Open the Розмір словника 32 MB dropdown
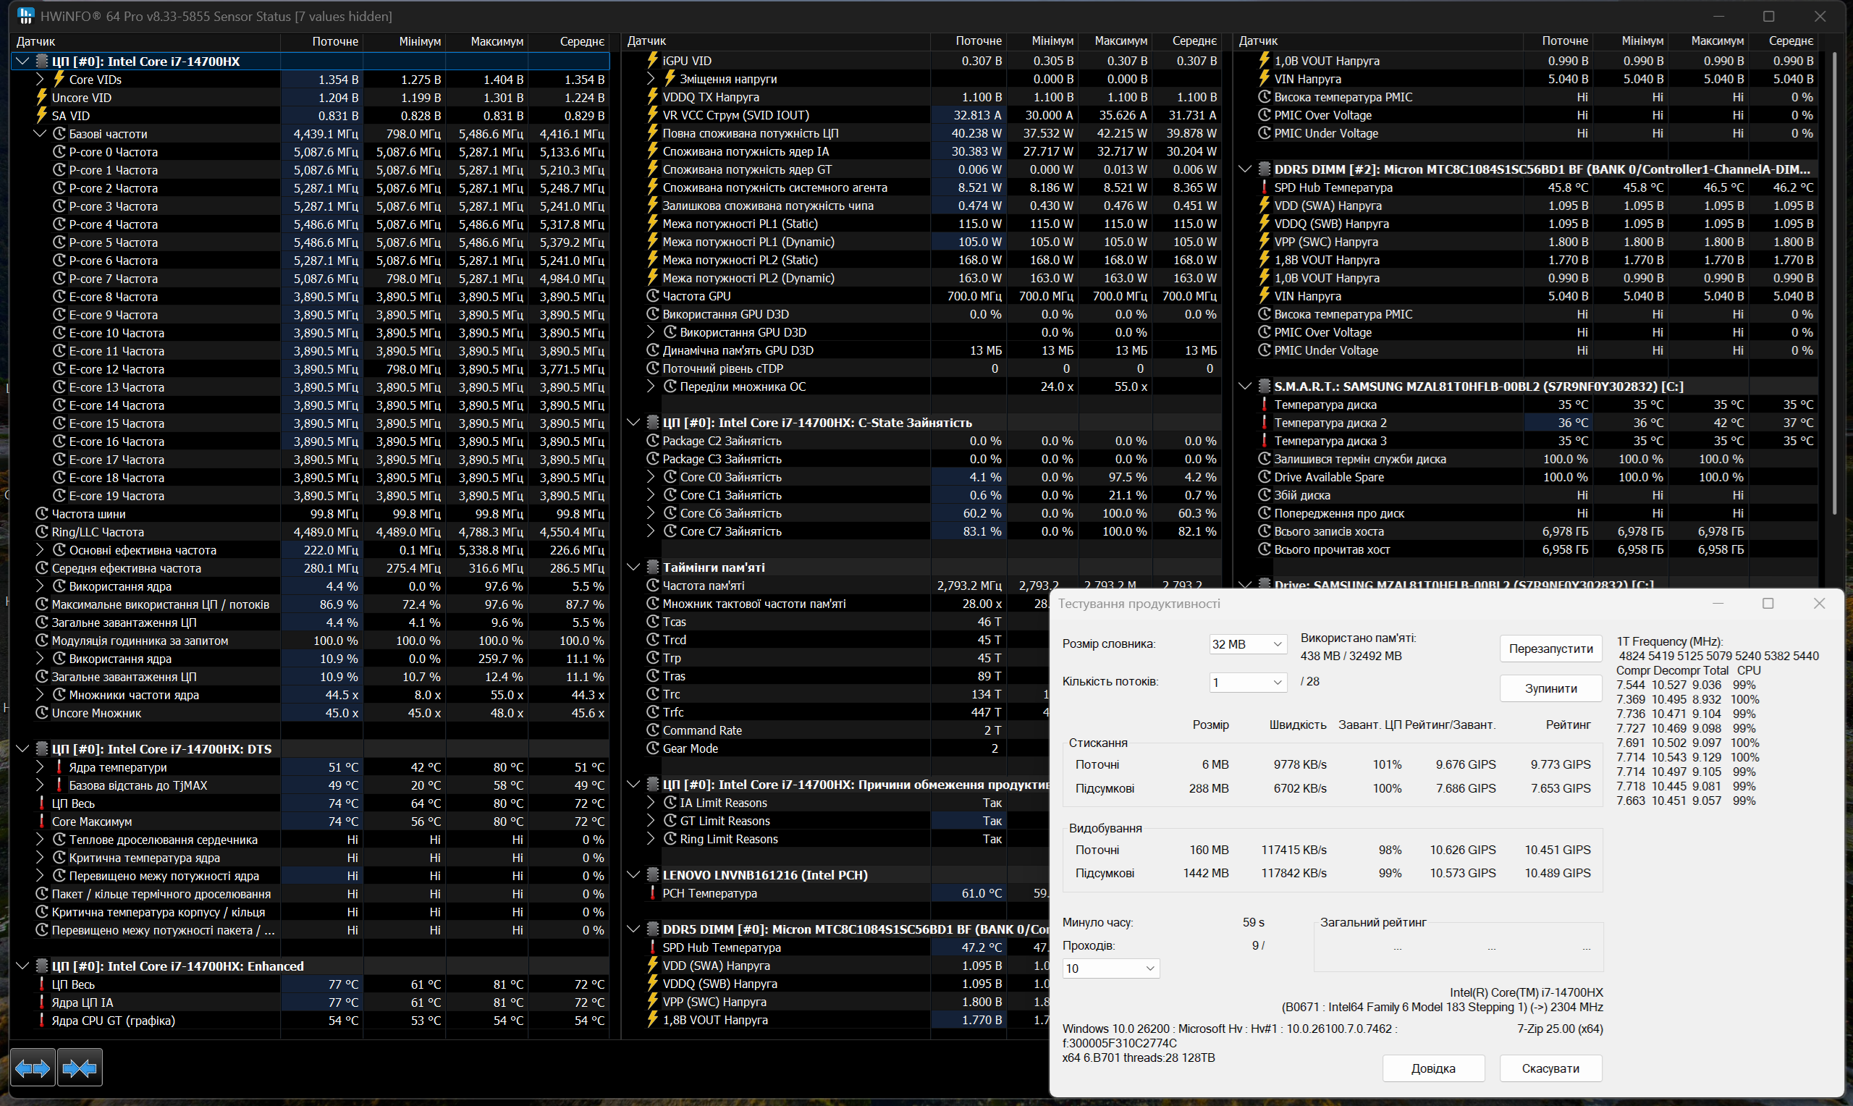1853x1106 pixels. click(x=1248, y=644)
